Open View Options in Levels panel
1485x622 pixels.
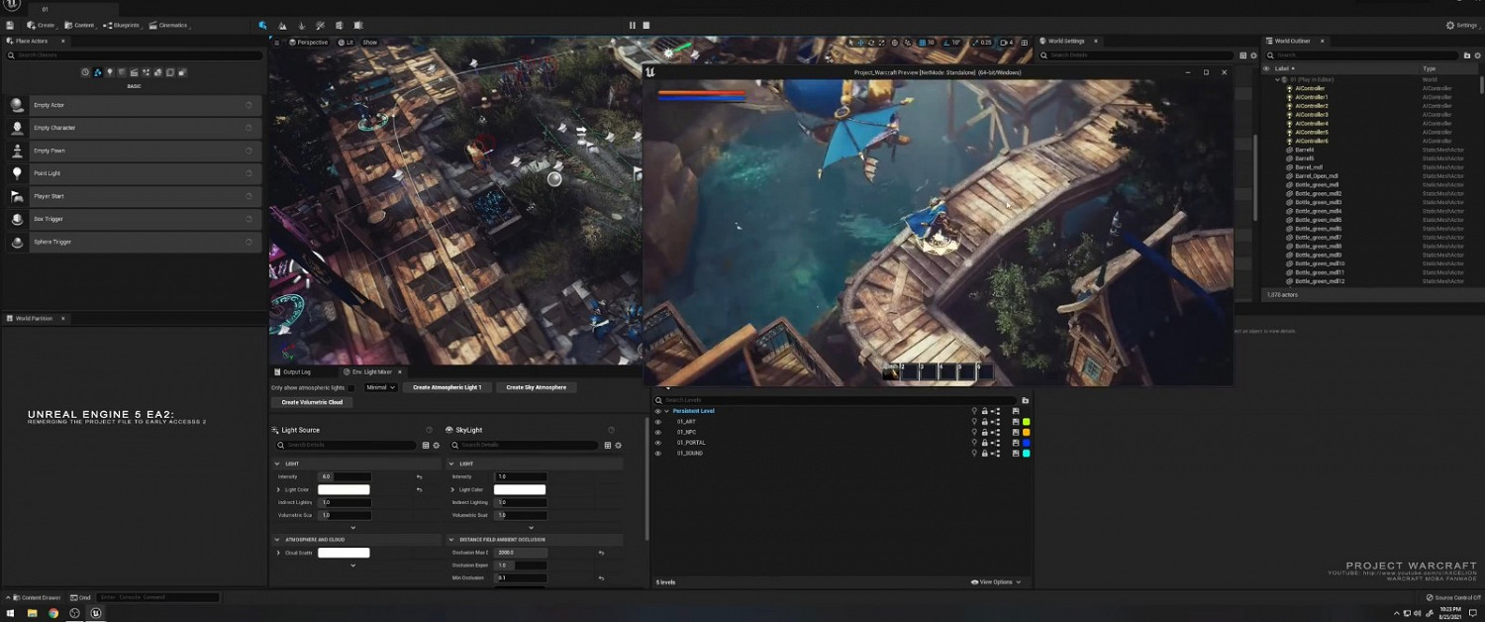pyautogui.click(x=995, y=582)
